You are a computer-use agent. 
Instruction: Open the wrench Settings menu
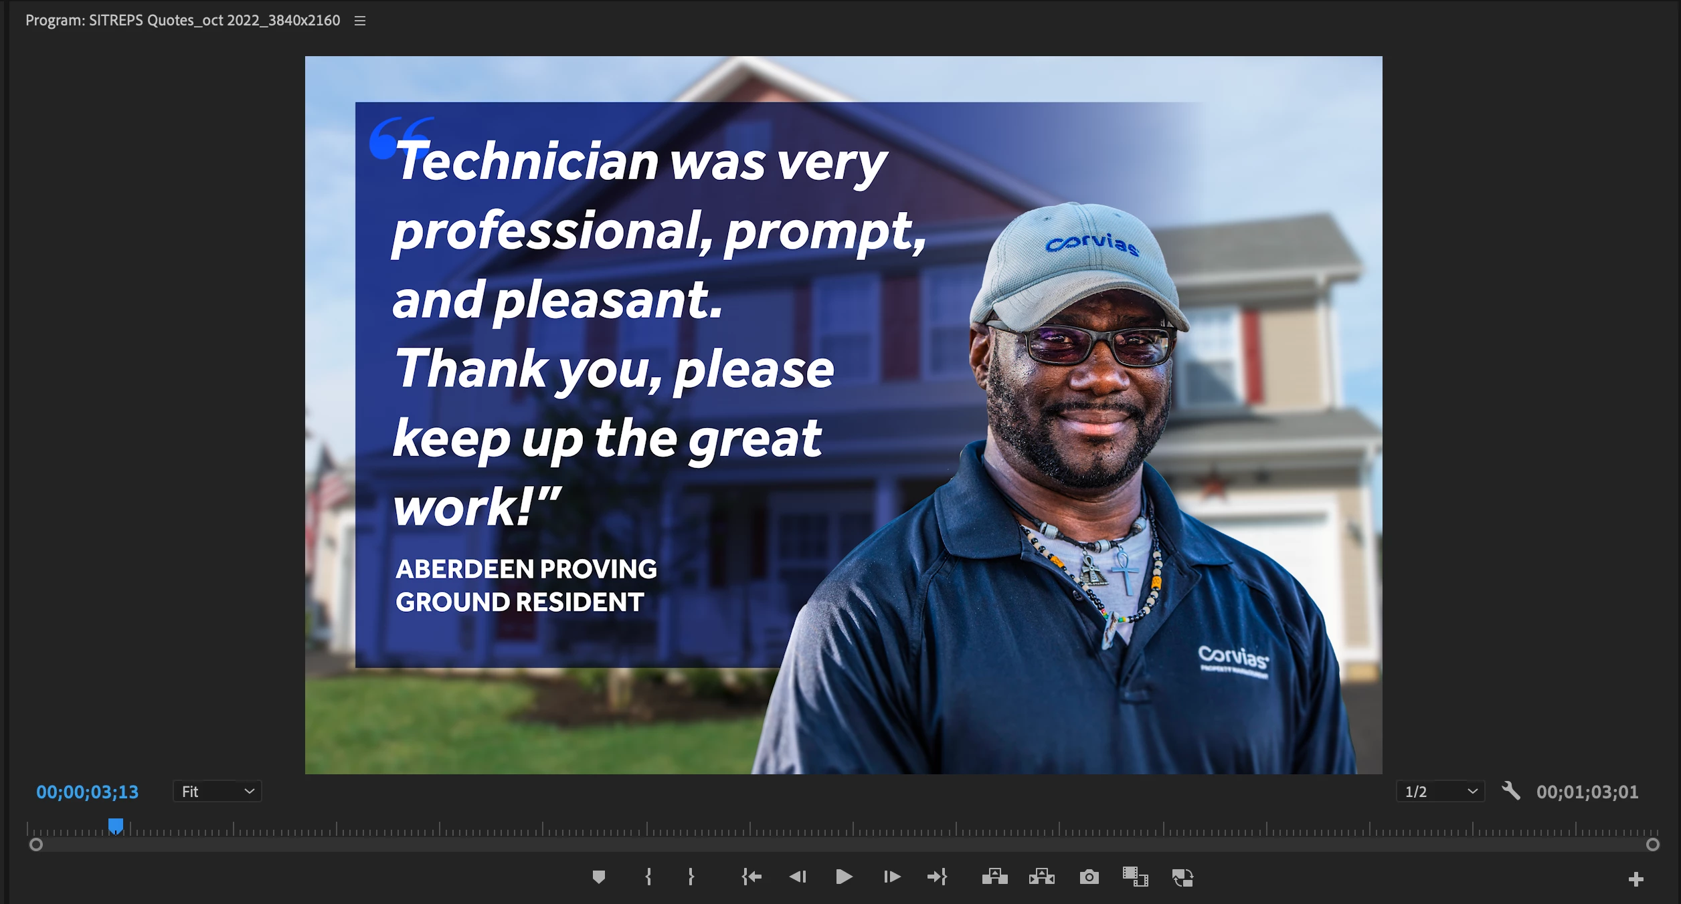pos(1510,791)
